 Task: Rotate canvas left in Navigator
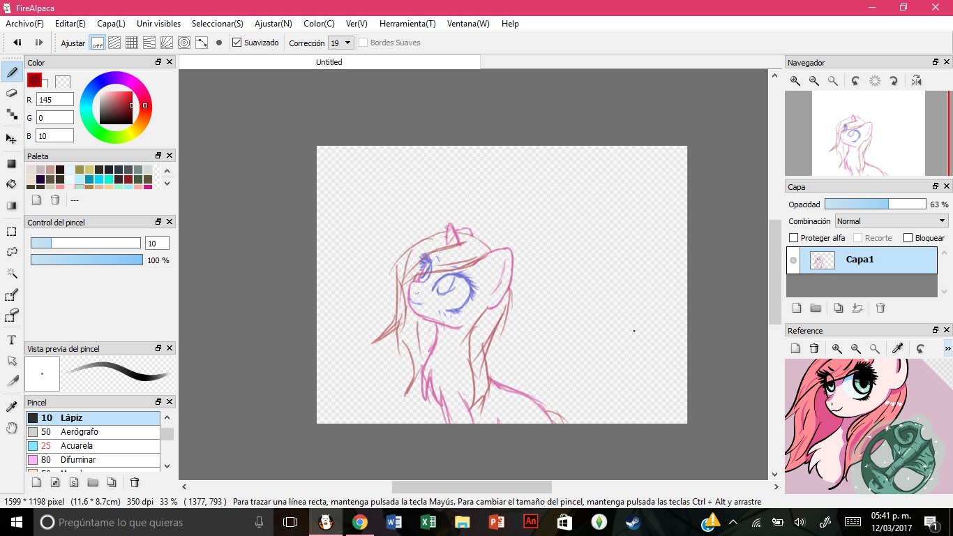coord(855,81)
